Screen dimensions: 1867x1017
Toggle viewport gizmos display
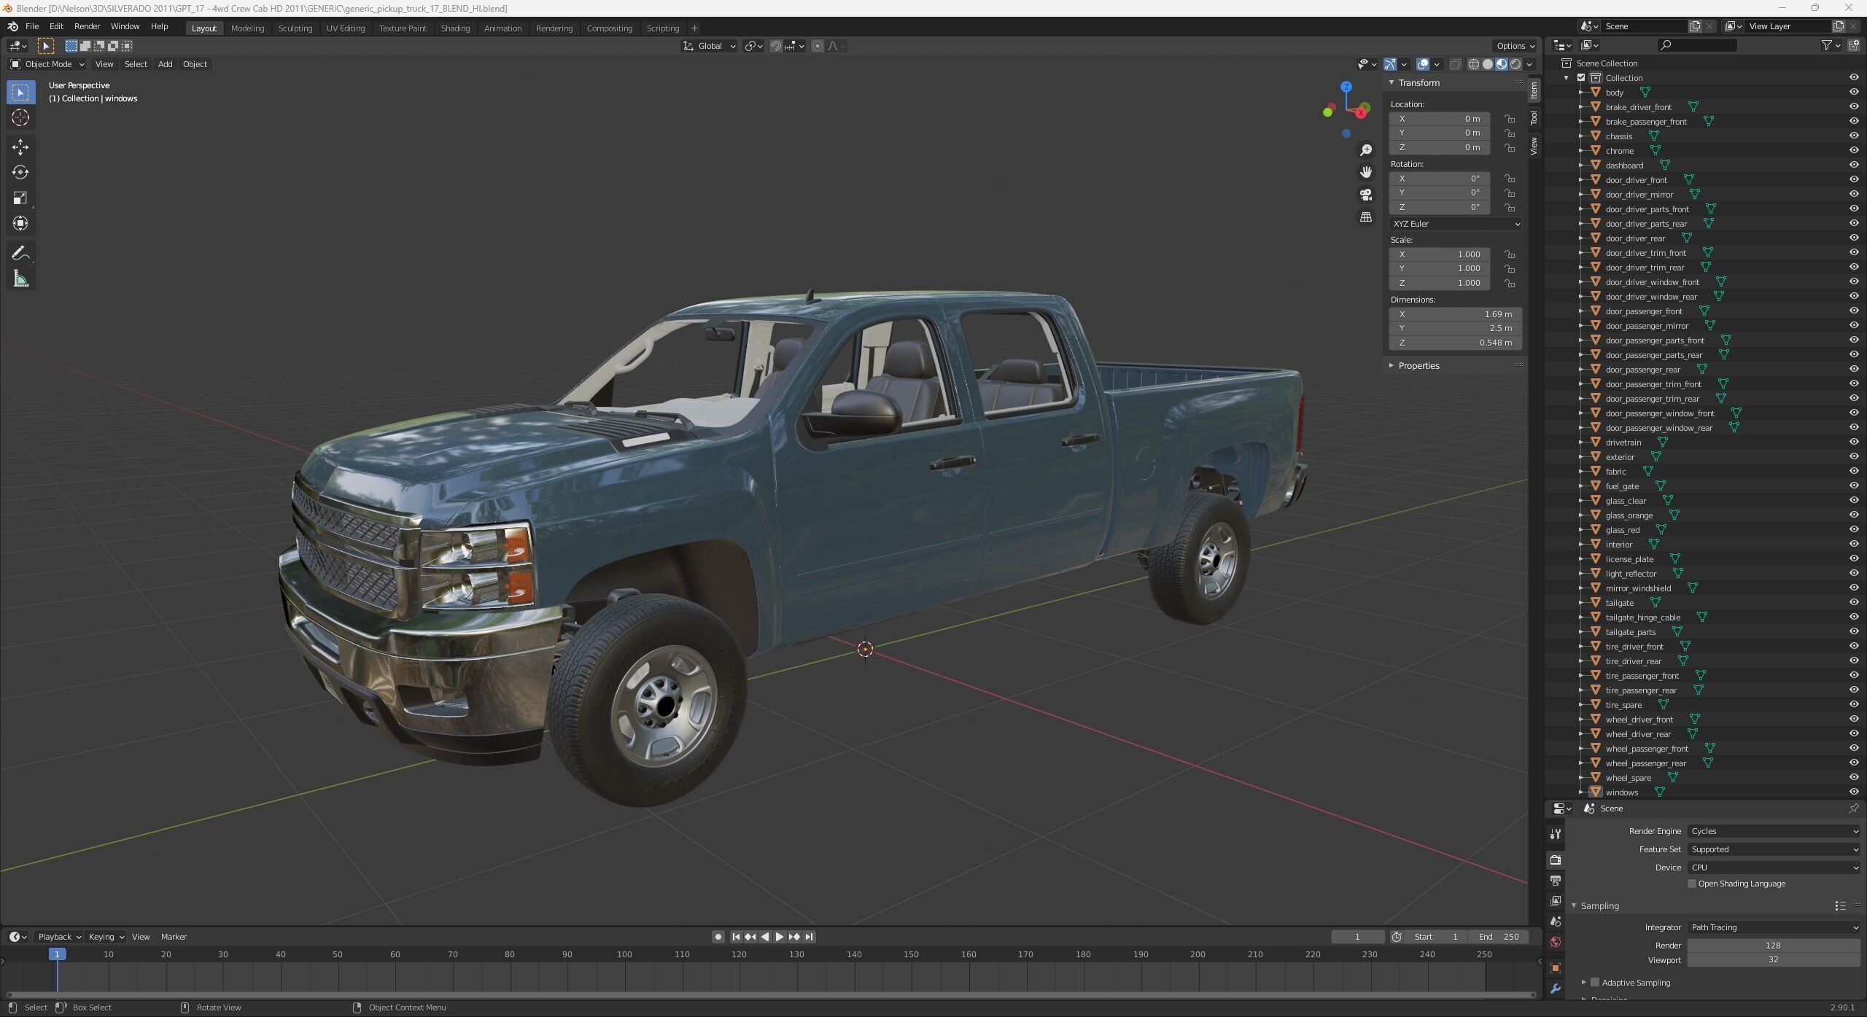pos(1390,64)
